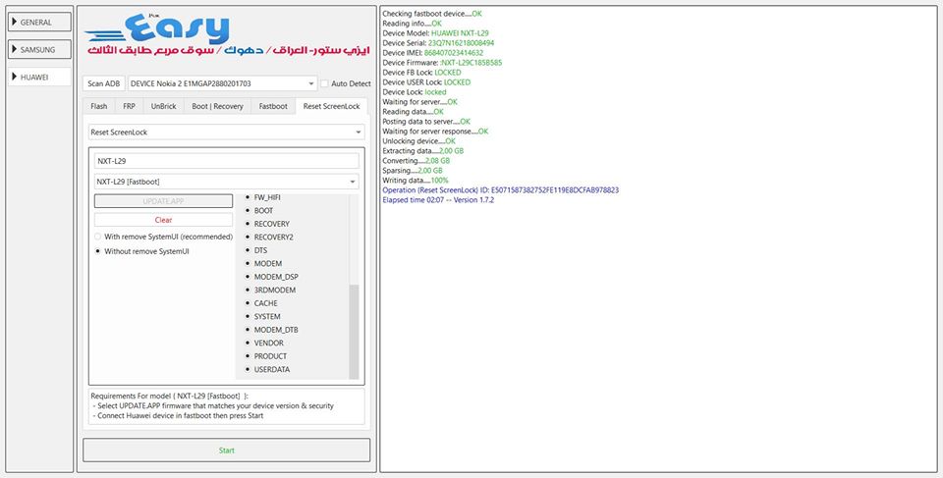This screenshot has width=943, height=478.
Task: Switch to the Fastboot tab
Action: coord(273,106)
